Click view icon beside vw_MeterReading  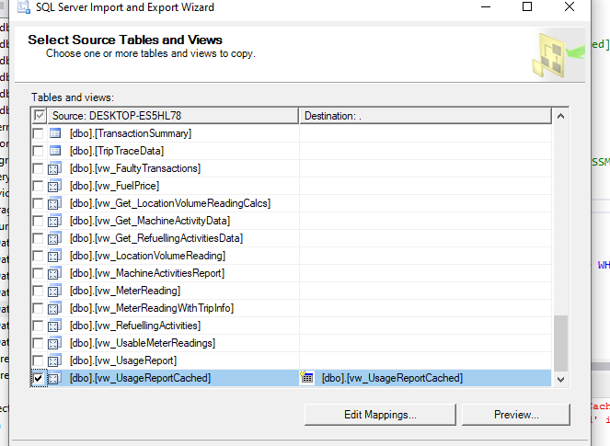point(54,291)
